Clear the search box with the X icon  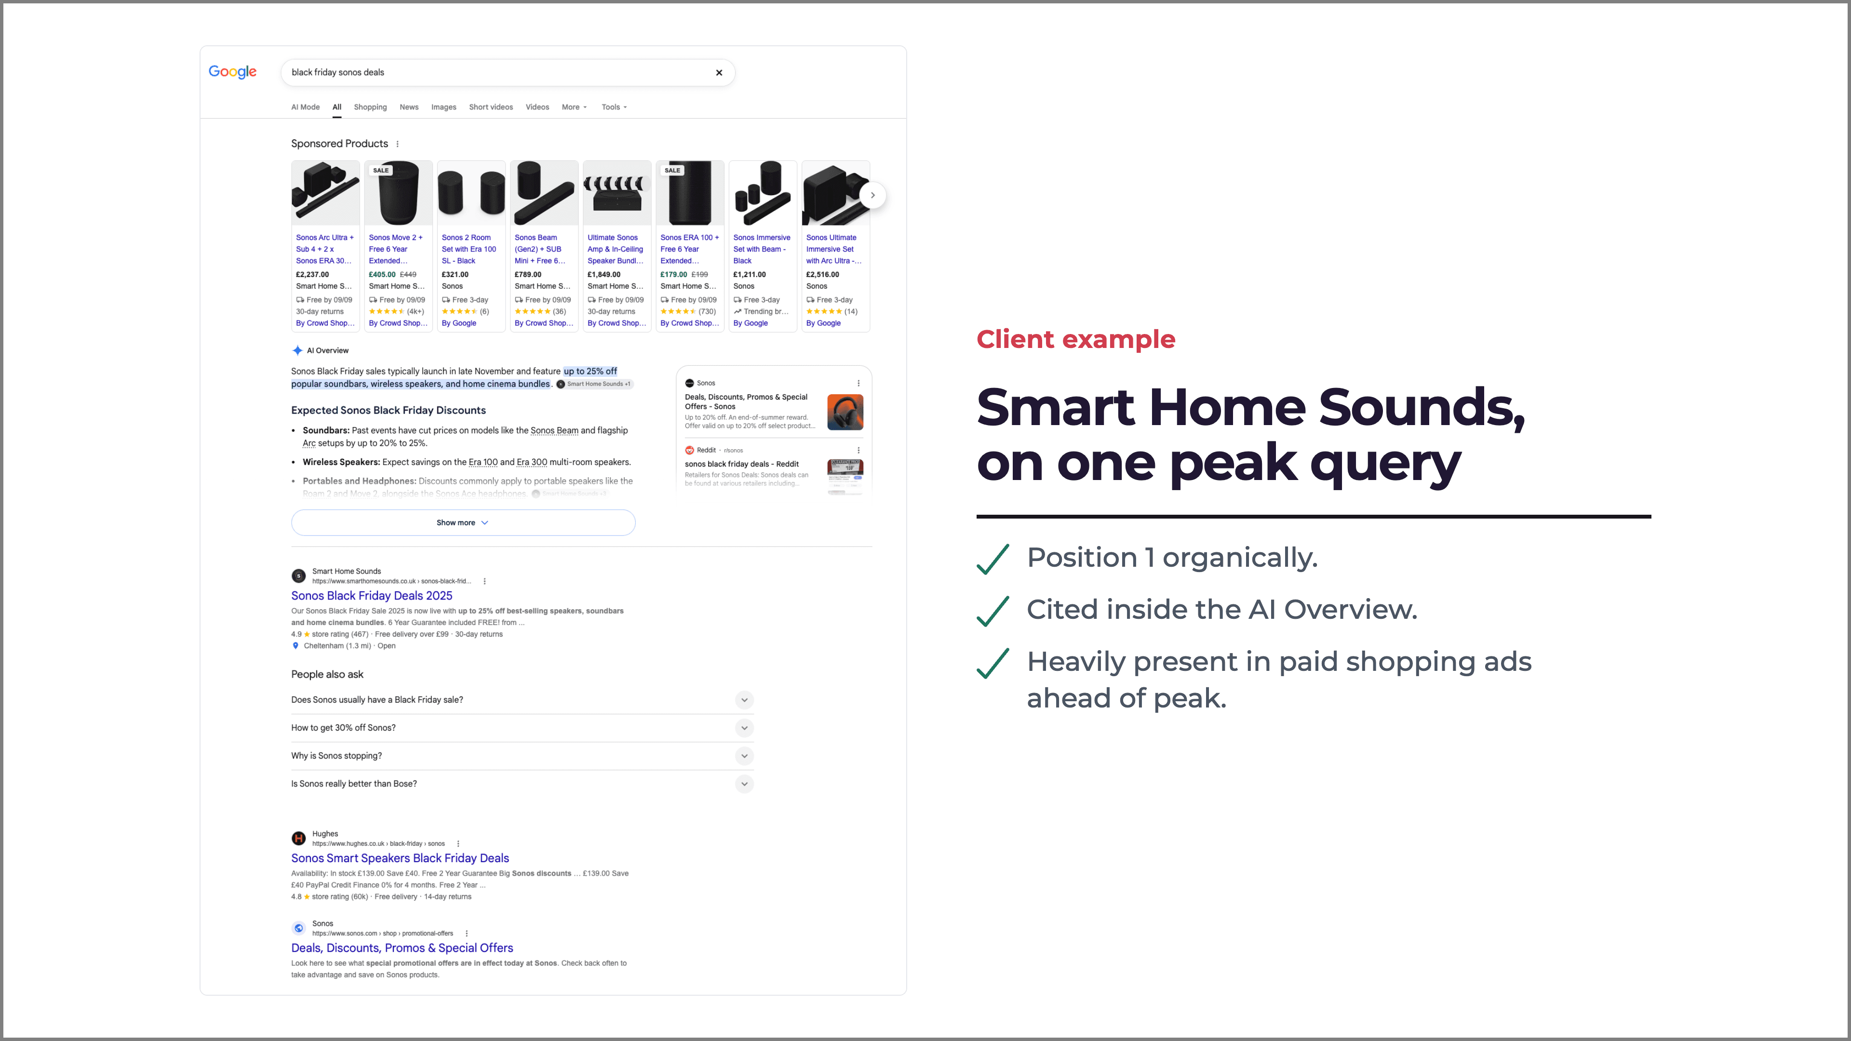[719, 73]
